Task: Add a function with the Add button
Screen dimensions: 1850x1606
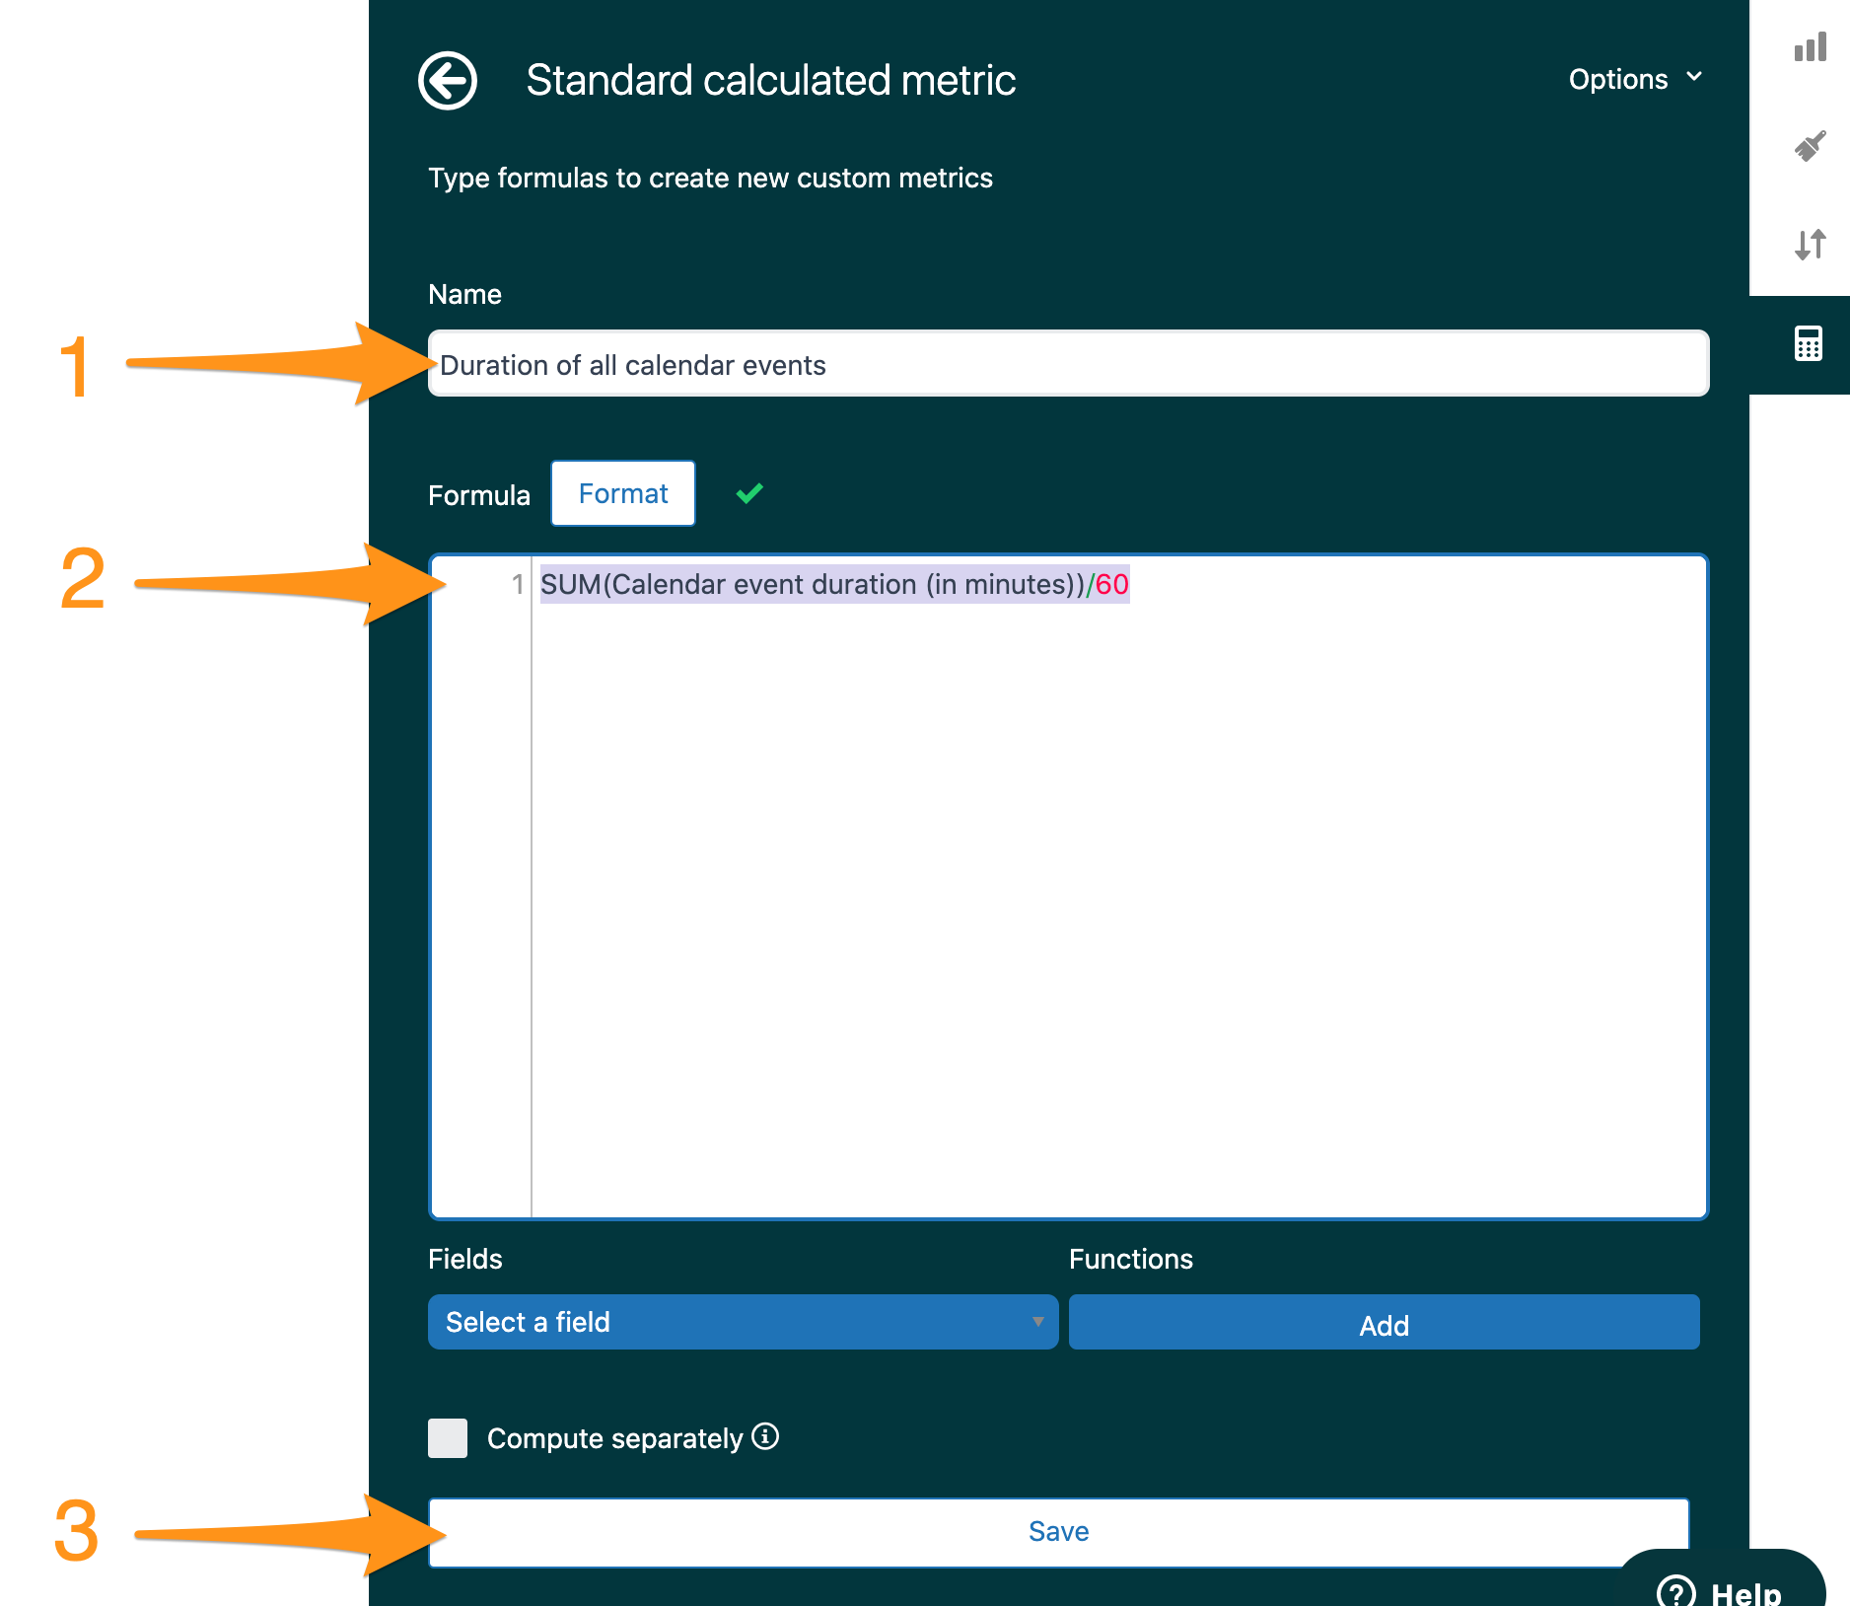Action: point(1384,1322)
